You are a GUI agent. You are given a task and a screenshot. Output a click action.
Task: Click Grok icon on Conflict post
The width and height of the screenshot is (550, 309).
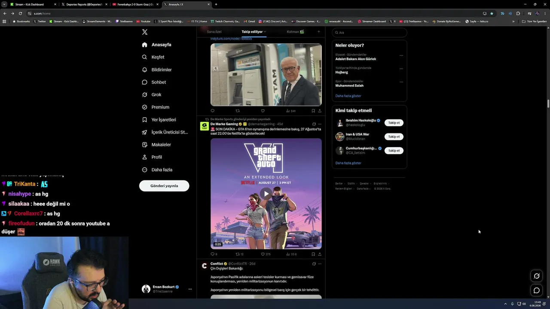tap(314, 264)
